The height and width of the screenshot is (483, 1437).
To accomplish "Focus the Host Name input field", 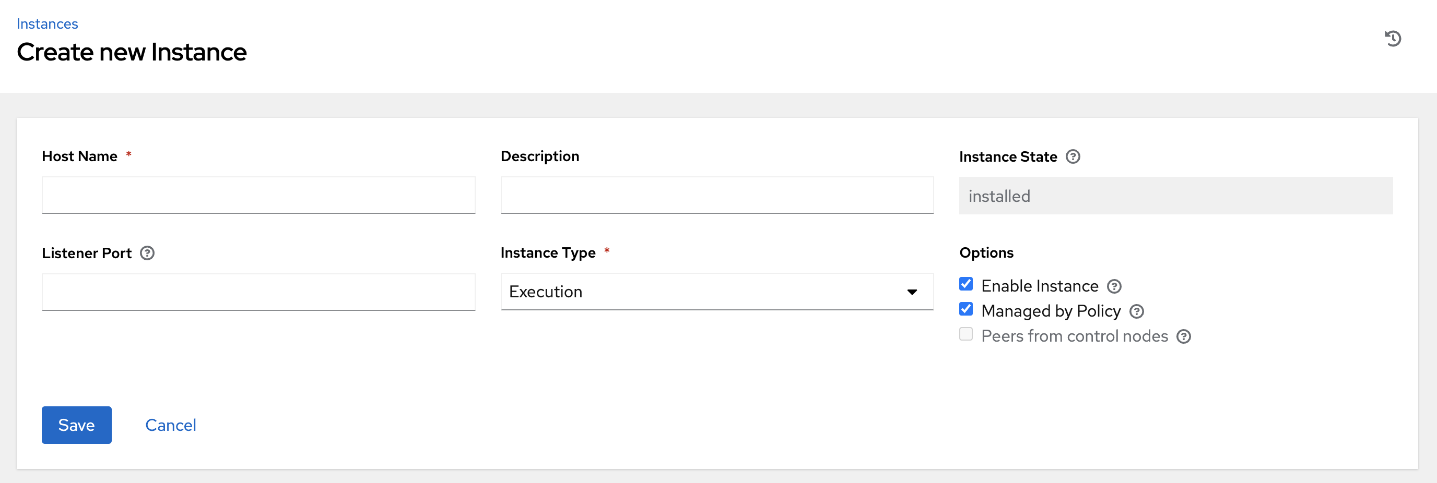I will click(x=258, y=195).
